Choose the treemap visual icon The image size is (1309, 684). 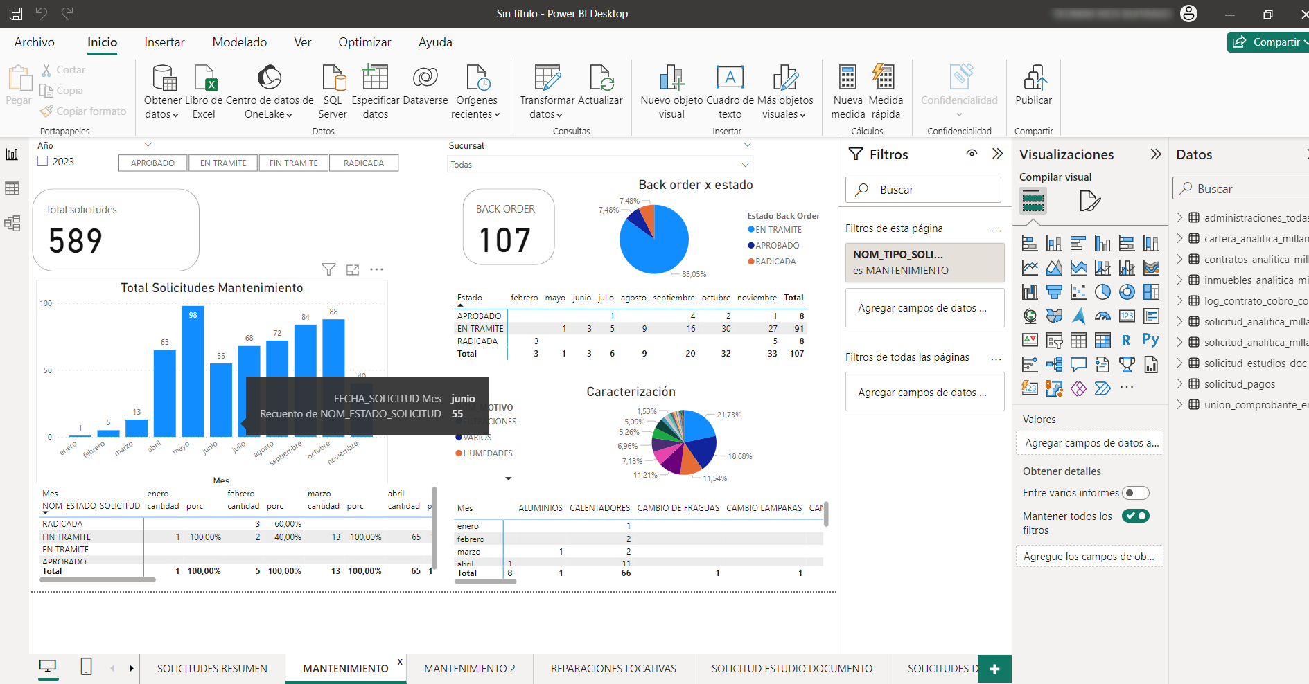point(1151,291)
